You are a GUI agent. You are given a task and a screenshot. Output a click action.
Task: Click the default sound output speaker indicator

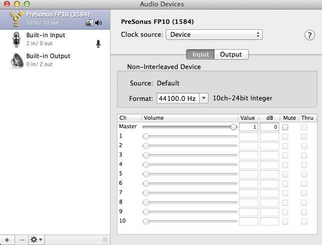click(x=99, y=23)
